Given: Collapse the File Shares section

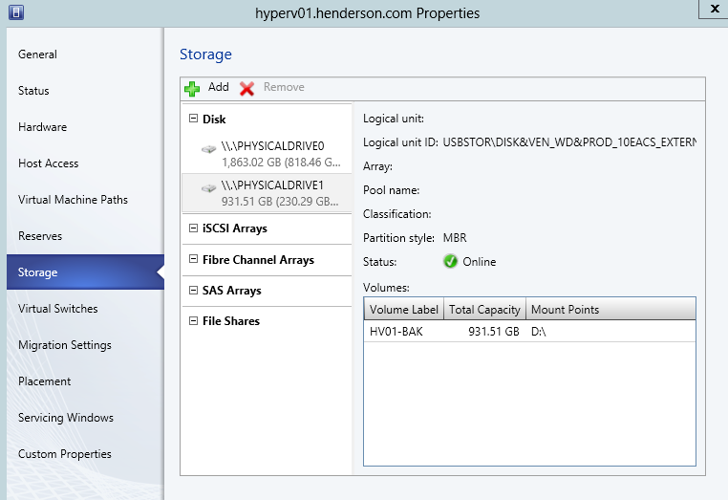Looking at the screenshot, I should coord(193,320).
